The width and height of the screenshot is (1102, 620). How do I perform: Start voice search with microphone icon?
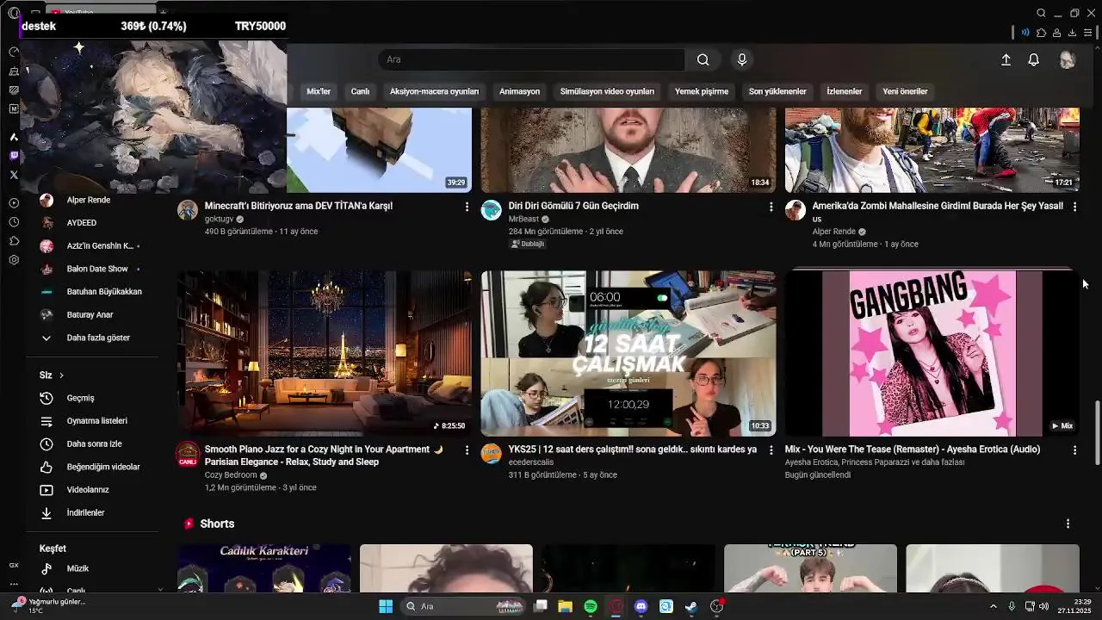point(742,59)
